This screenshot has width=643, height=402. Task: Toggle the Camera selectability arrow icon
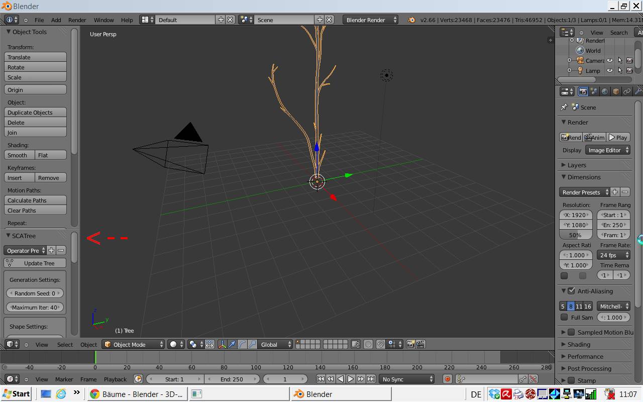pos(620,60)
